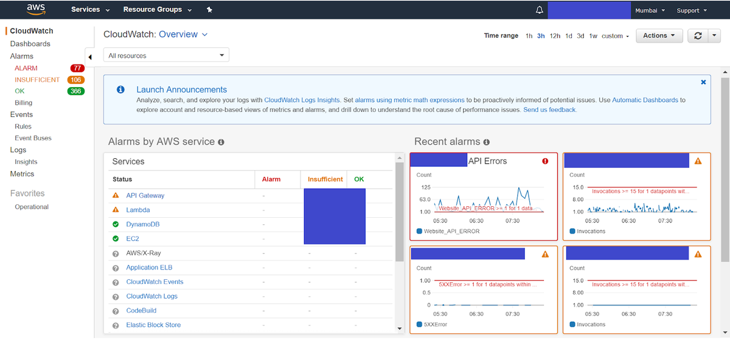Screen dimensions: 730x340
Task: Click the info icon in Launch Announcements banner
Action: pos(120,89)
